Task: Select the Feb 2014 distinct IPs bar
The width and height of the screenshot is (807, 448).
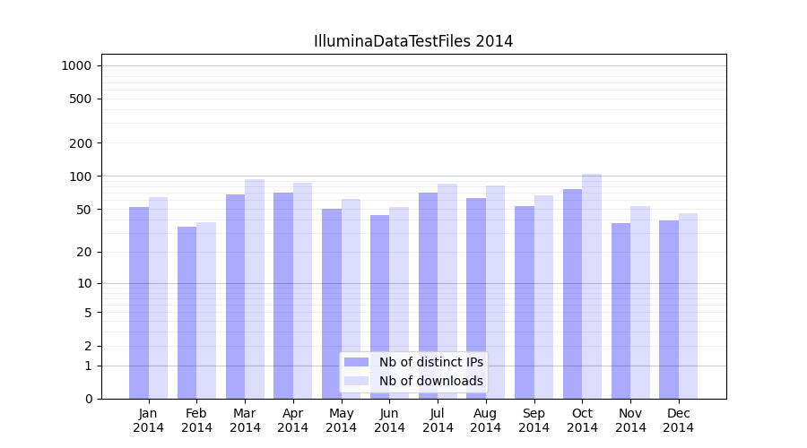Action: (x=187, y=313)
